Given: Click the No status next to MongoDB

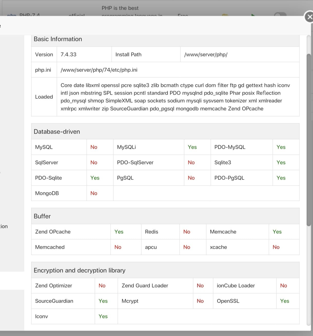Looking at the screenshot, I should pos(94,193).
